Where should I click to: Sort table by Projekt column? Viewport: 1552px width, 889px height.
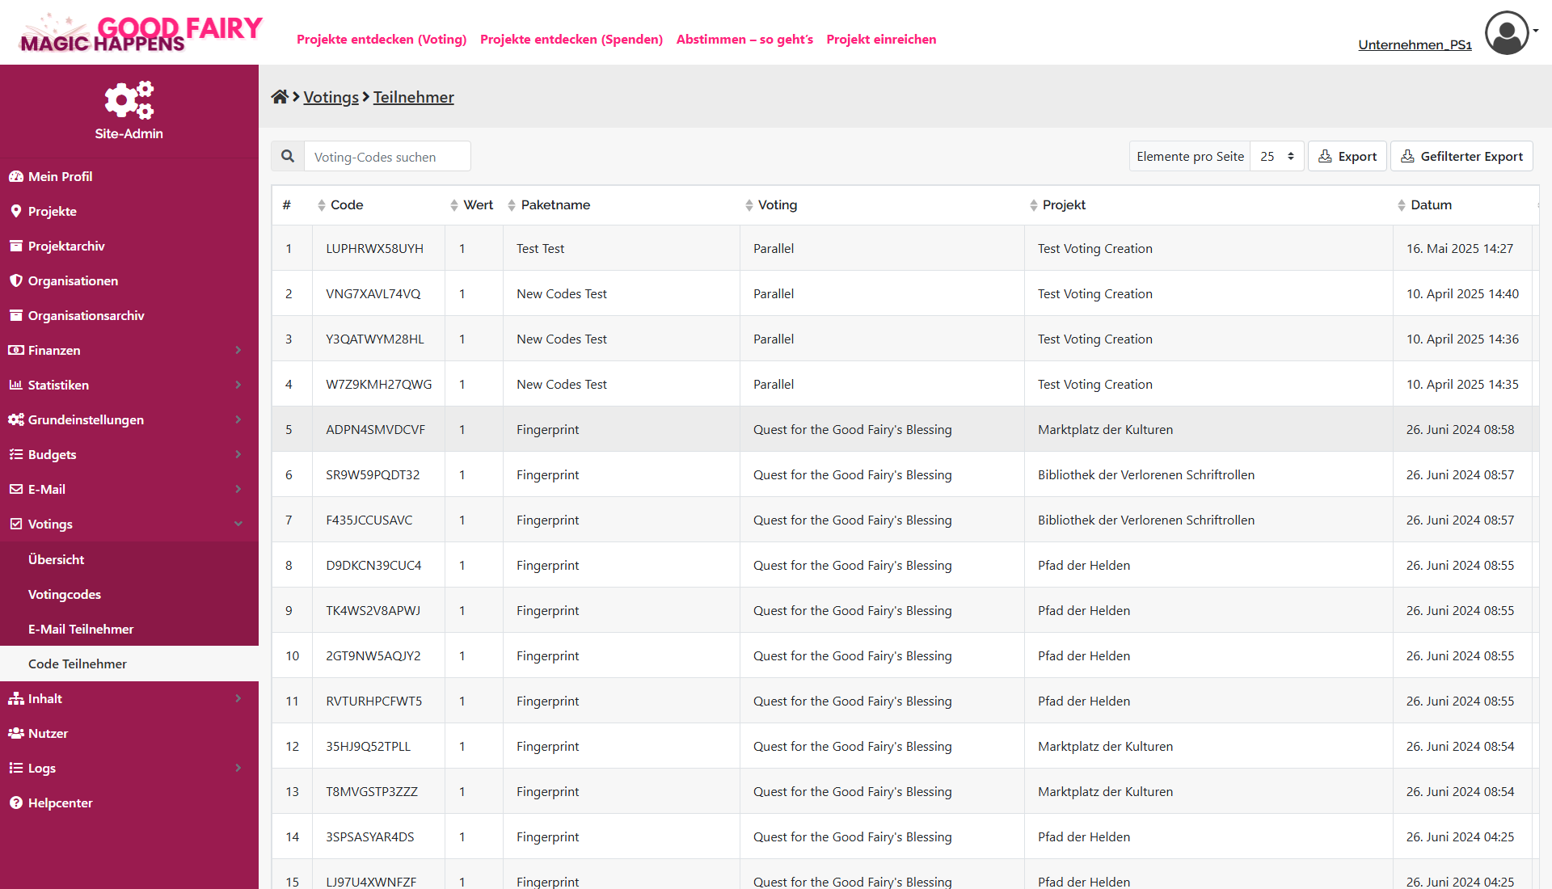pyautogui.click(x=1034, y=205)
